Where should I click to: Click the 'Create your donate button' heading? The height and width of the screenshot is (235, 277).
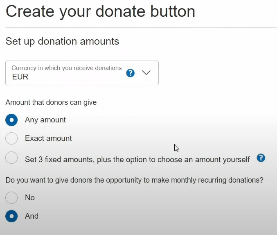100,11
